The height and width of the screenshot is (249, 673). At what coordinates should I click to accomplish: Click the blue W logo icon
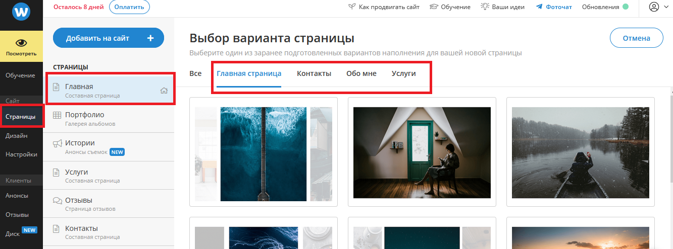[x=21, y=11]
